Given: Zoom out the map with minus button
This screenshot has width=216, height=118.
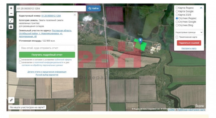Looking at the screenshot, I should 11,13.
